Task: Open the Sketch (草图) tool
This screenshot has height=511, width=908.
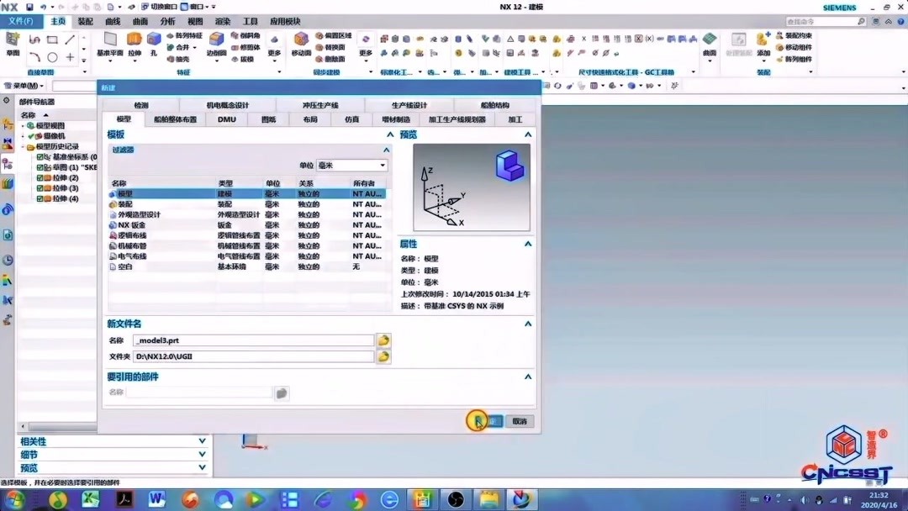Action: pyautogui.click(x=13, y=39)
